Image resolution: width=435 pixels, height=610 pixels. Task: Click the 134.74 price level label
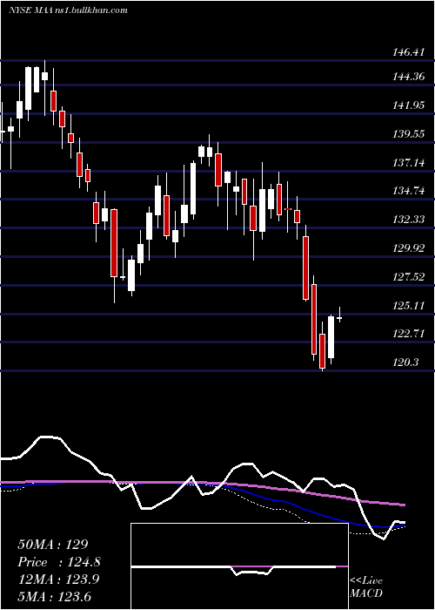click(409, 191)
